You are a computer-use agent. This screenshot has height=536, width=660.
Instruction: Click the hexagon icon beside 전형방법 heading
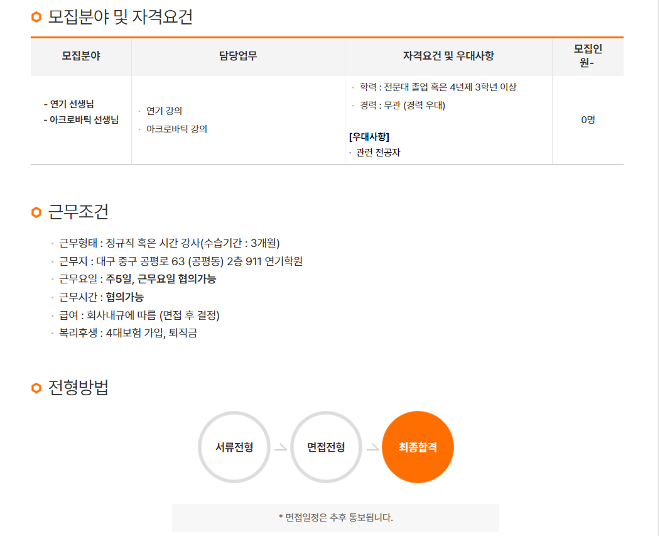[x=36, y=388]
